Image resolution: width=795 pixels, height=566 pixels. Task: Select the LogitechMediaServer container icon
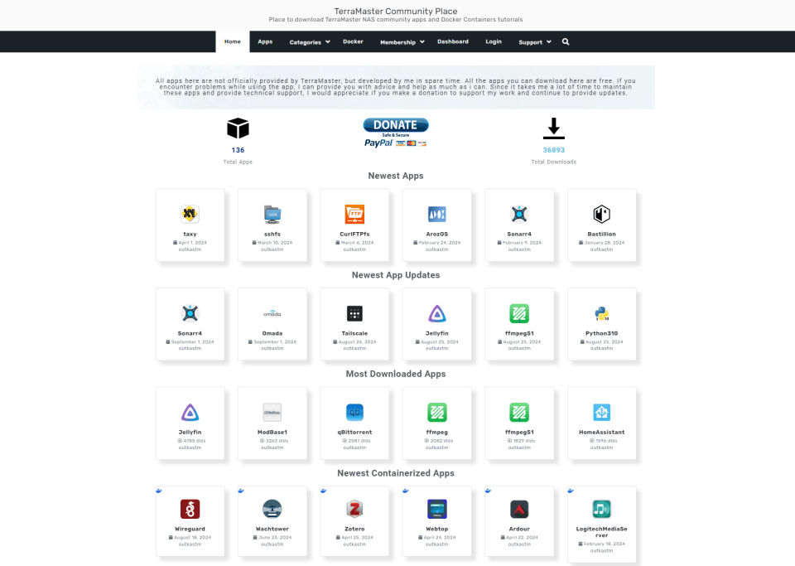point(602,509)
